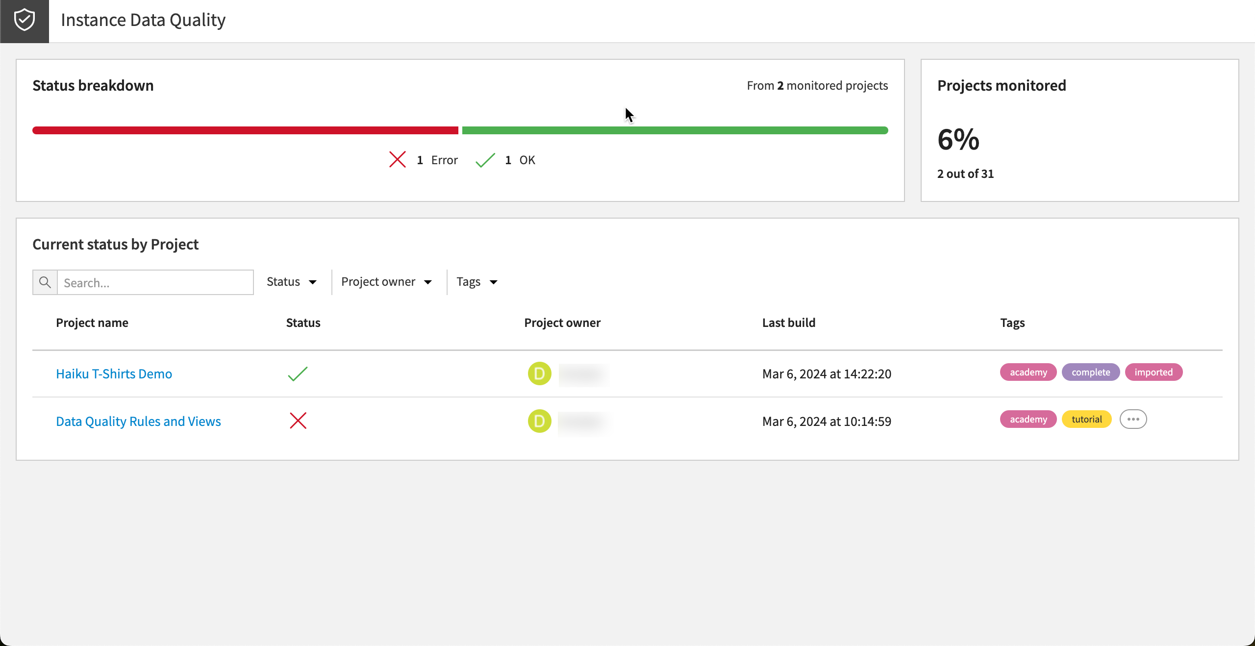This screenshot has height=646, width=1255.
Task: Click the Project name column header
Action: pos(92,323)
